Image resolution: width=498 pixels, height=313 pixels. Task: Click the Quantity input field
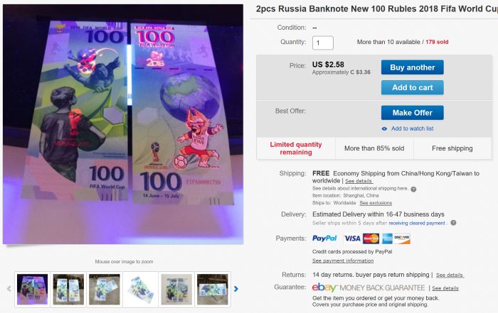[x=323, y=43]
